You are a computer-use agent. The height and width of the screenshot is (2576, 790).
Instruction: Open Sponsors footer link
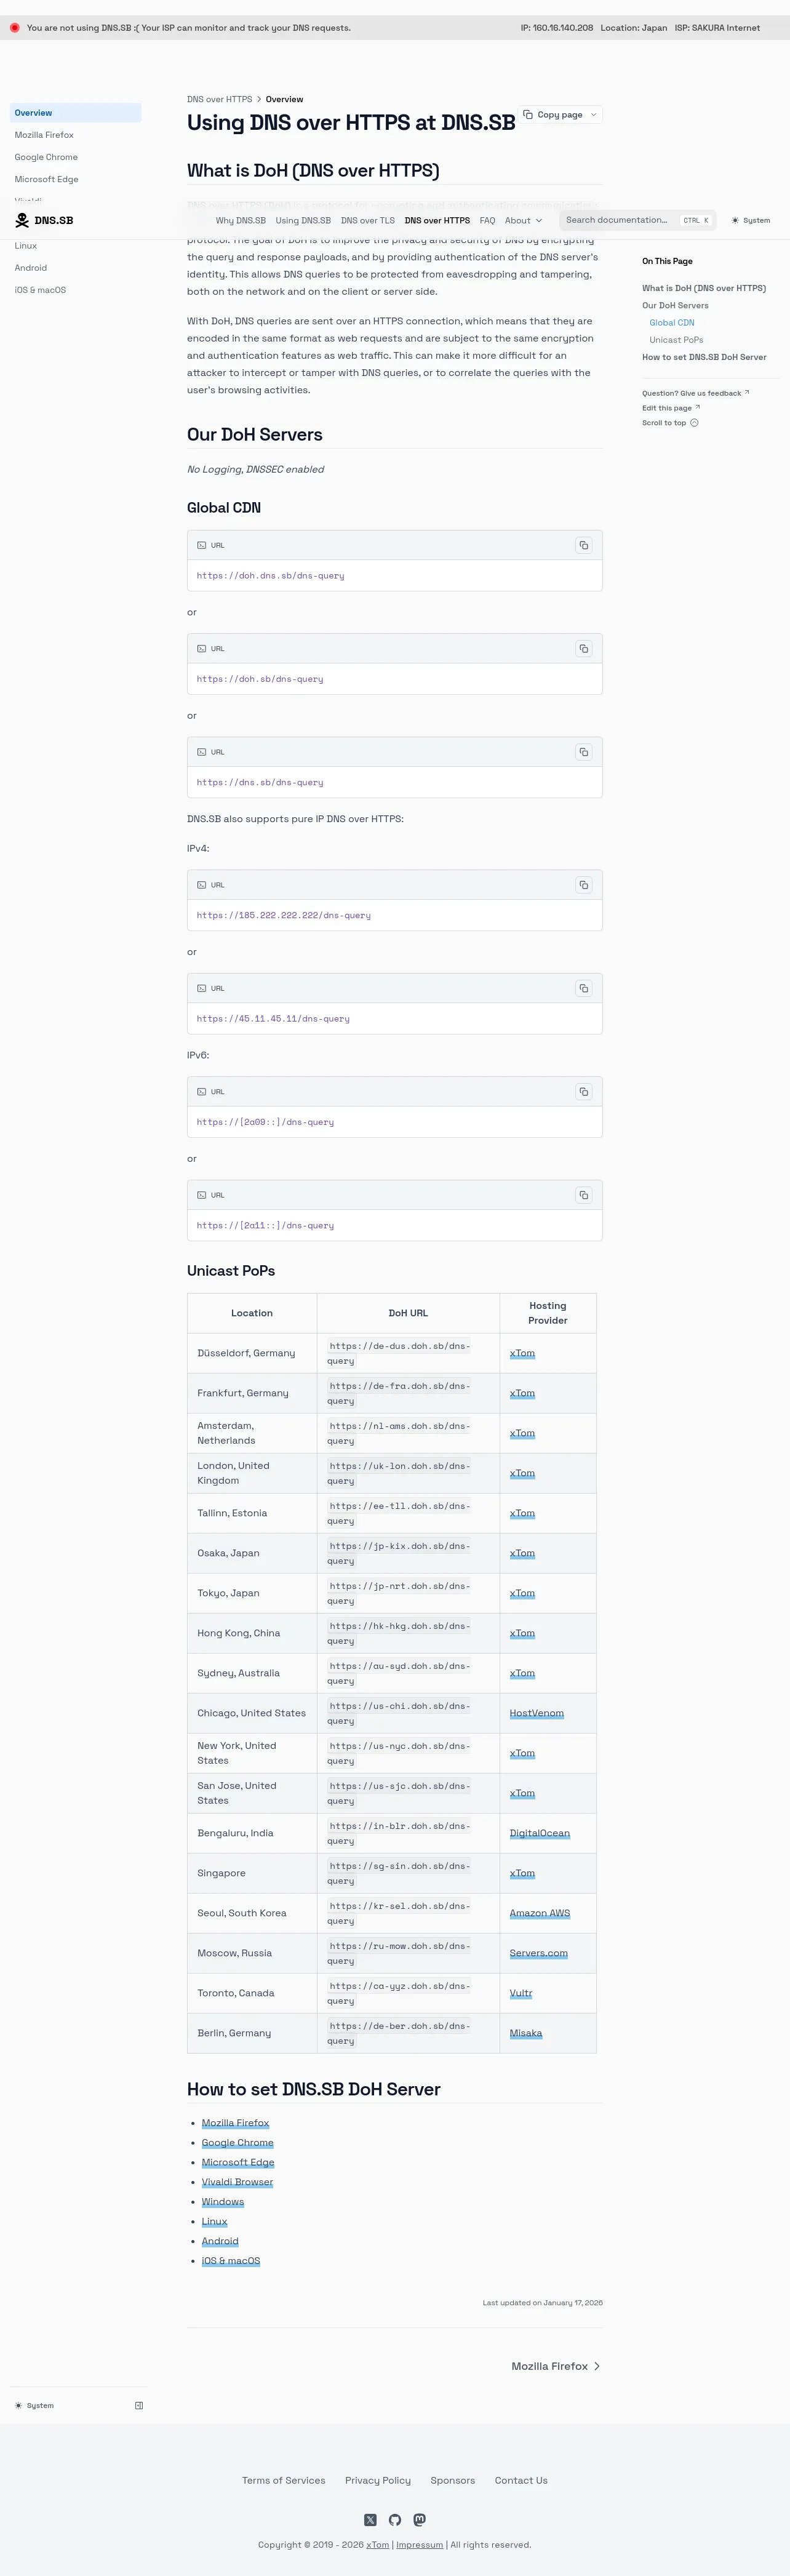(452, 2480)
